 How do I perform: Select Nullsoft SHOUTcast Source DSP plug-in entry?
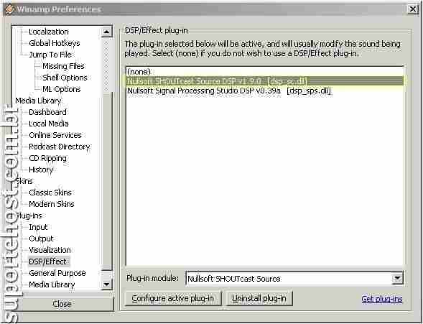pyautogui.click(x=265, y=81)
